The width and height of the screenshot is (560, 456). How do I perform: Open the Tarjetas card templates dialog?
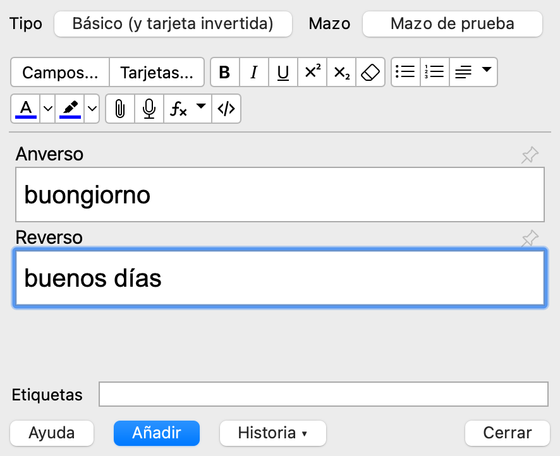point(157,72)
